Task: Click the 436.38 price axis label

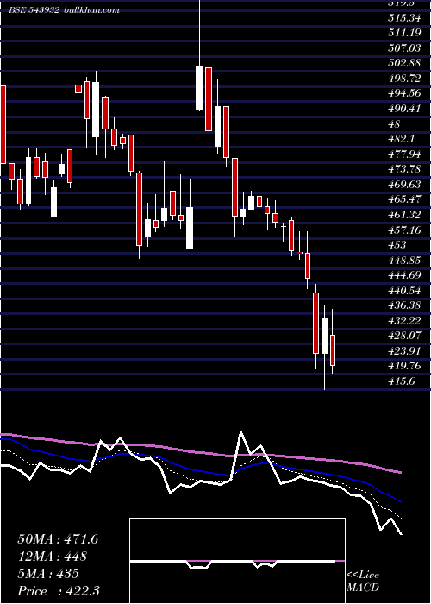Action: 404,306
